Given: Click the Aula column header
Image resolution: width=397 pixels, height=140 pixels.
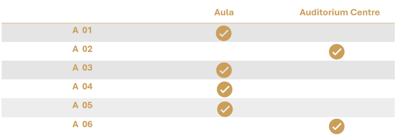Looking at the screenshot, I should point(224,12).
